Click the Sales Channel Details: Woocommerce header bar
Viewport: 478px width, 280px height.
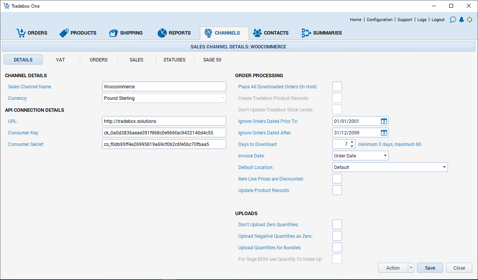238,47
